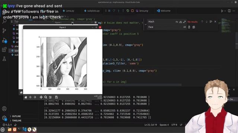Viewport: 238px width, 133px height.
Task: Go forward to next view in Figure 2
Action: 35,97
